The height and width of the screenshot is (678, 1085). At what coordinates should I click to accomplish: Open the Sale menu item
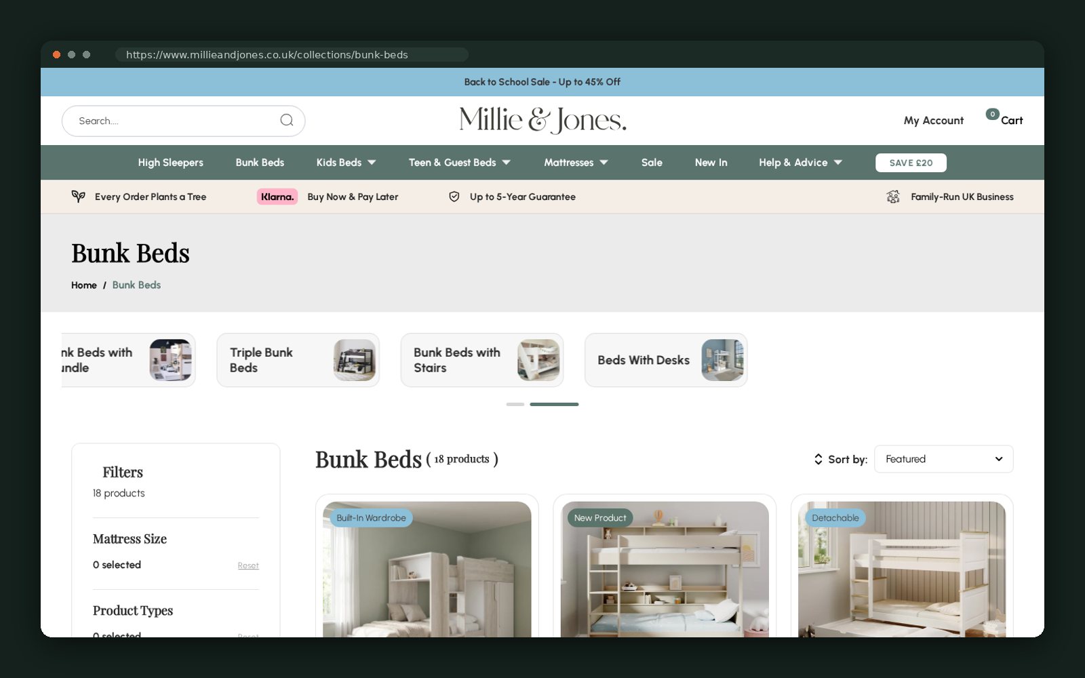(x=652, y=163)
